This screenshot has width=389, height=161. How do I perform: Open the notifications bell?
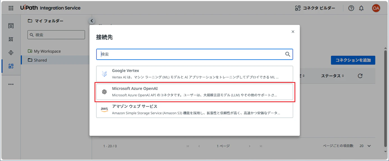pos(361,8)
